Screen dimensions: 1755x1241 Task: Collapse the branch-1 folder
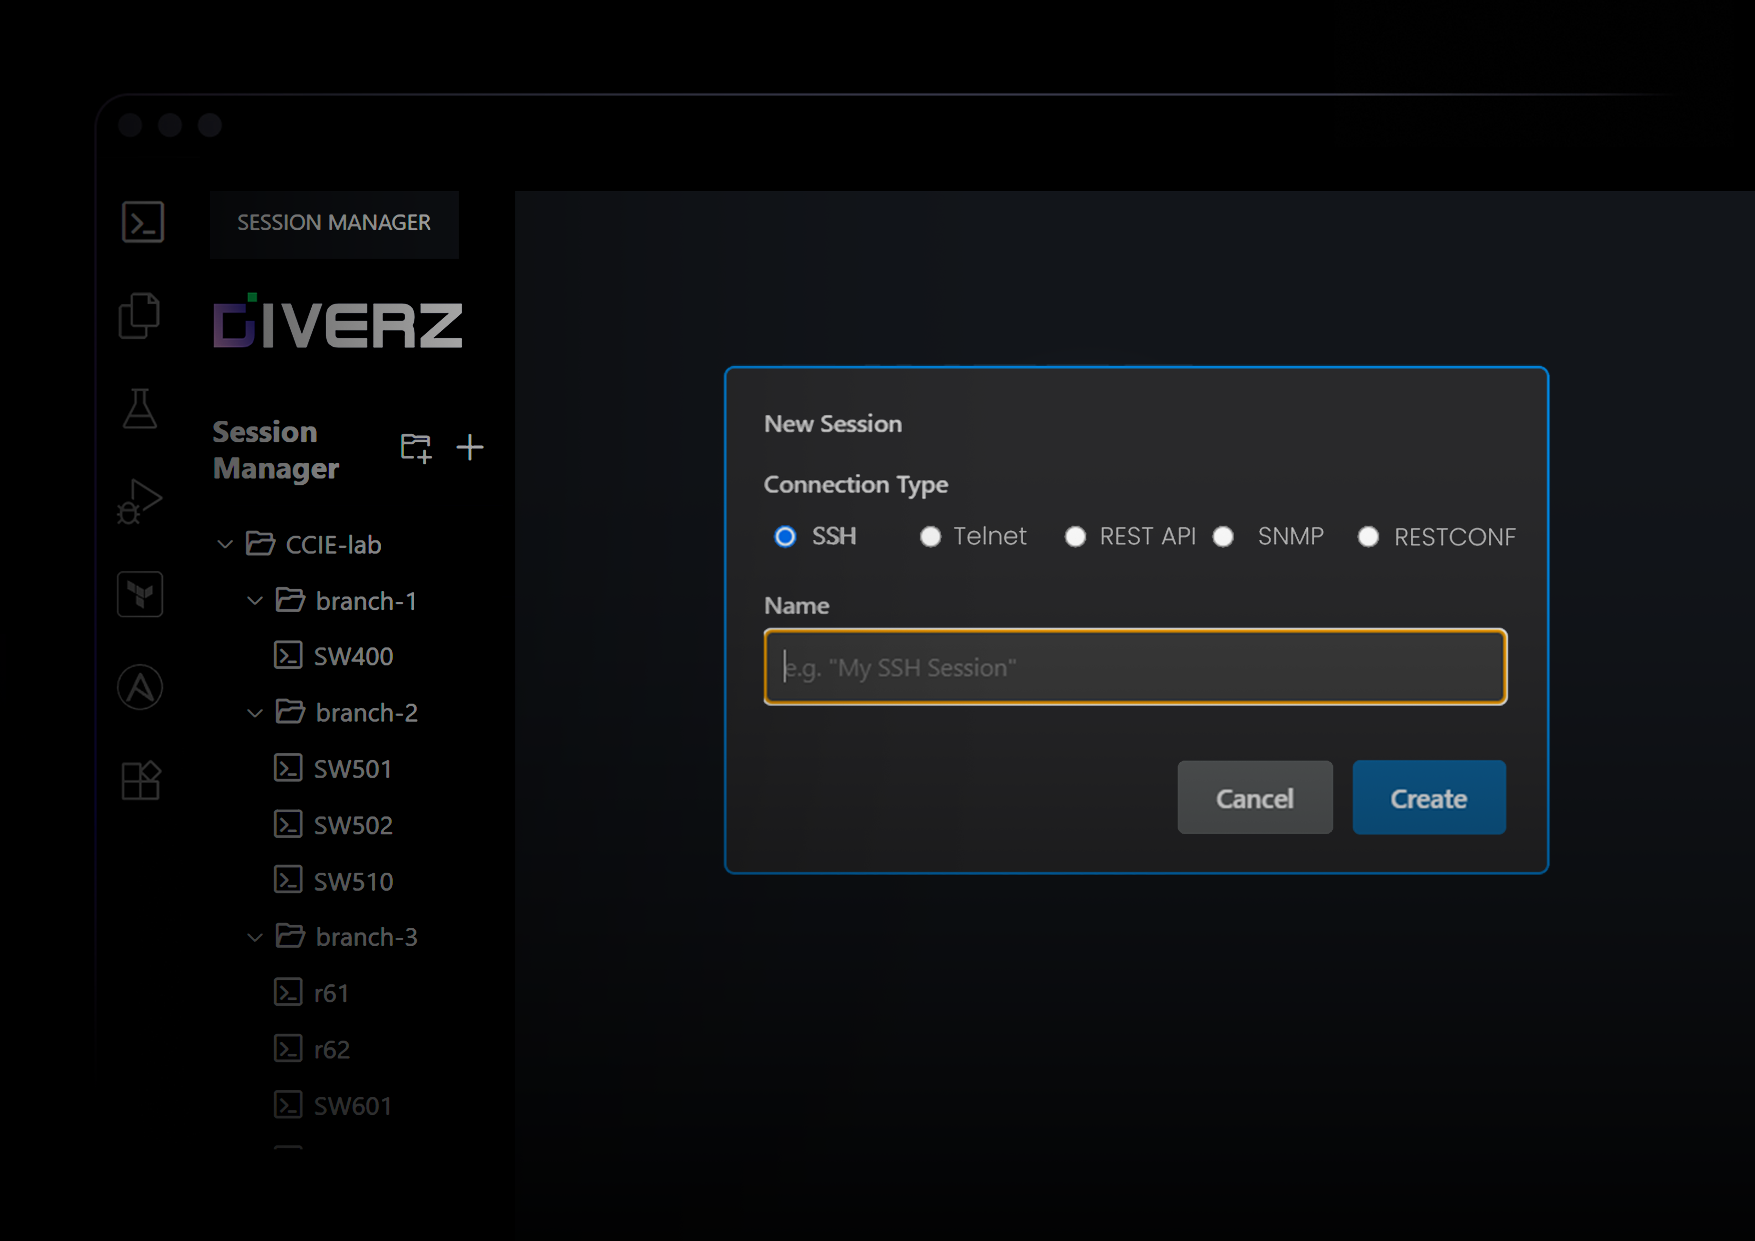coord(255,601)
